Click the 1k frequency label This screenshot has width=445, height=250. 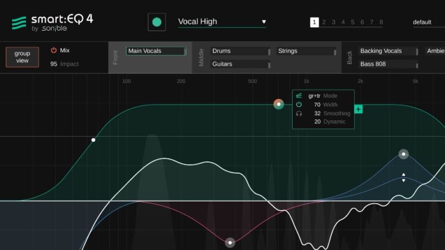pos(307,82)
